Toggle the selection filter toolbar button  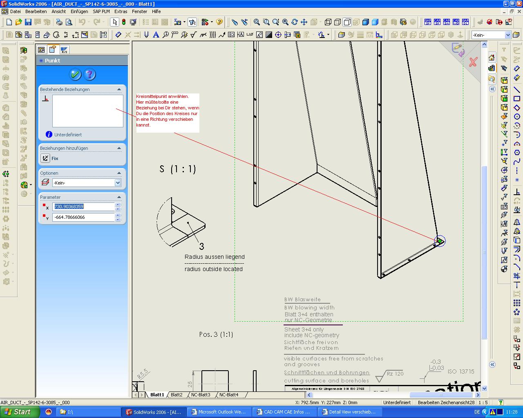(192, 22)
